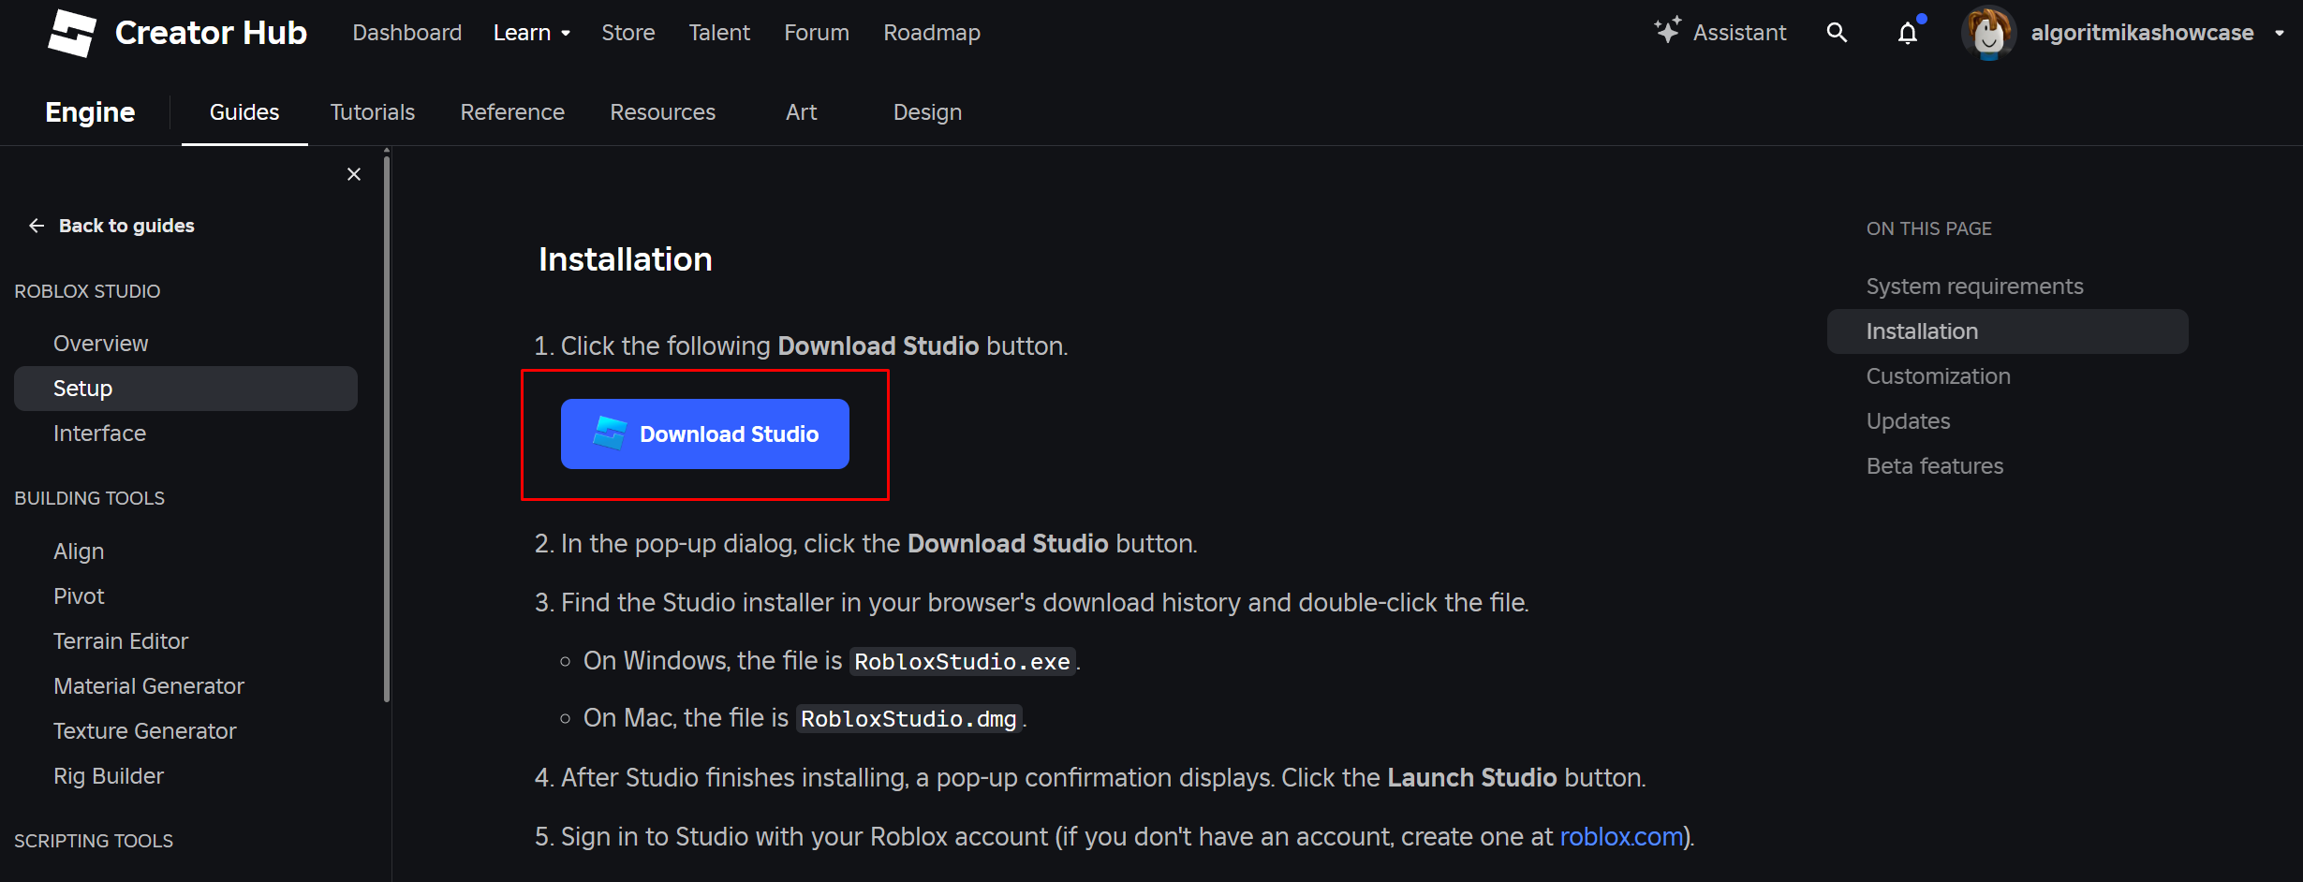Screen dimensions: 2303x882
Task: Select Interface in the sidebar
Action: [x=99, y=434]
